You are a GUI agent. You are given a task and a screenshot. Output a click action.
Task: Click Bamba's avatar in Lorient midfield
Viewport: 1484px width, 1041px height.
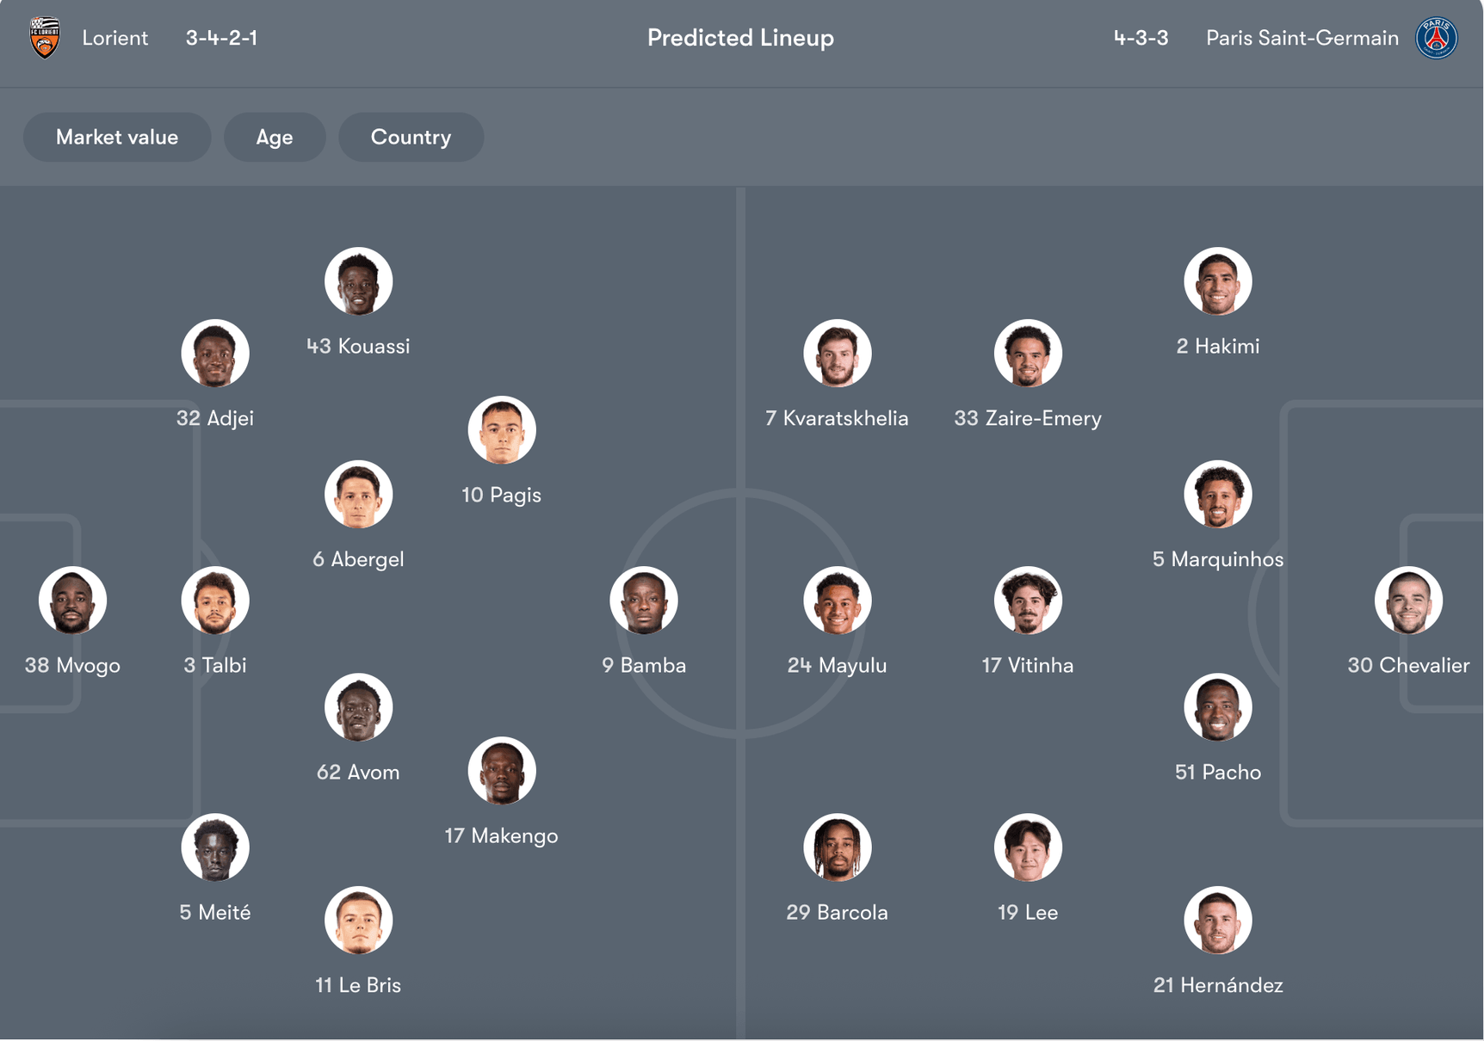[x=644, y=600]
